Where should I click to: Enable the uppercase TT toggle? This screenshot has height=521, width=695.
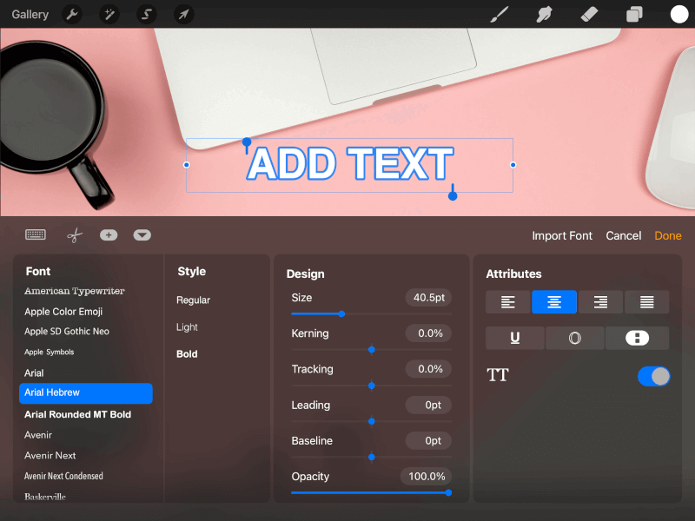click(x=652, y=376)
